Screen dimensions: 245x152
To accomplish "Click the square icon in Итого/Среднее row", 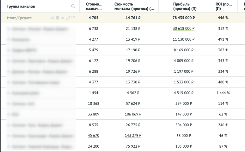I will click(x=57, y=18).
